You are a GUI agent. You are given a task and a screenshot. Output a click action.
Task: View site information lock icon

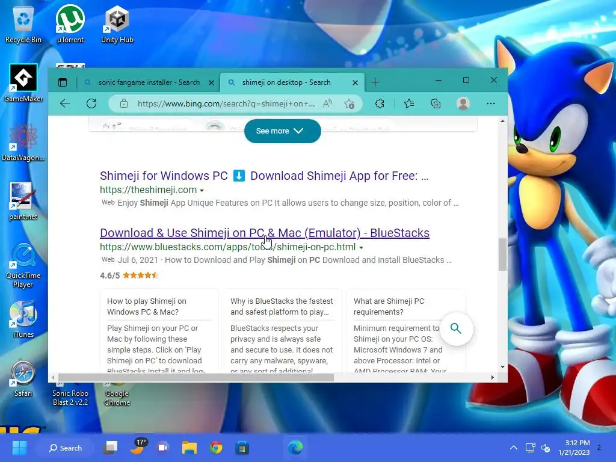click(124, 103)
